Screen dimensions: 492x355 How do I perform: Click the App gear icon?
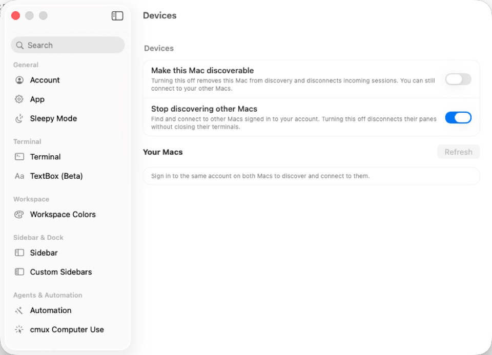click(x=19, y=99)
